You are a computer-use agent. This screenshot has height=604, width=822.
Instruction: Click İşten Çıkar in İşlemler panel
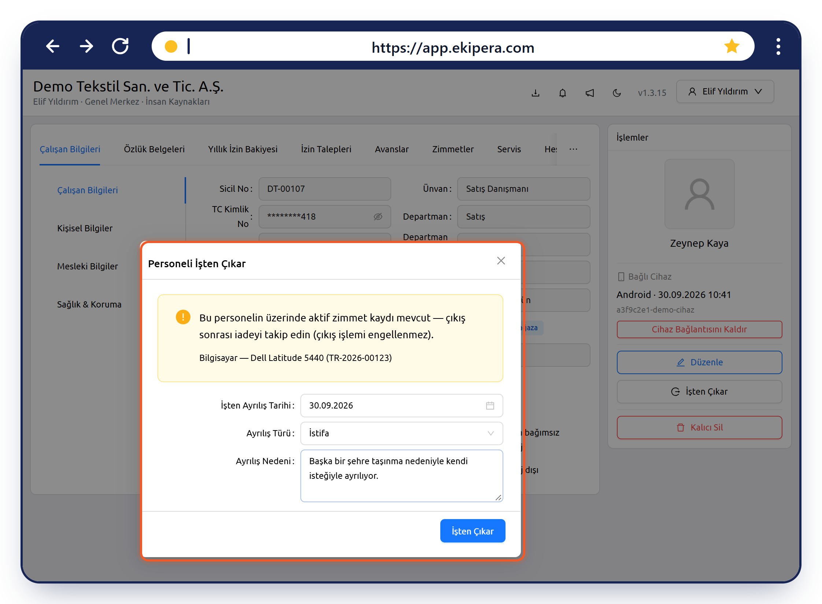click(699, 392)
